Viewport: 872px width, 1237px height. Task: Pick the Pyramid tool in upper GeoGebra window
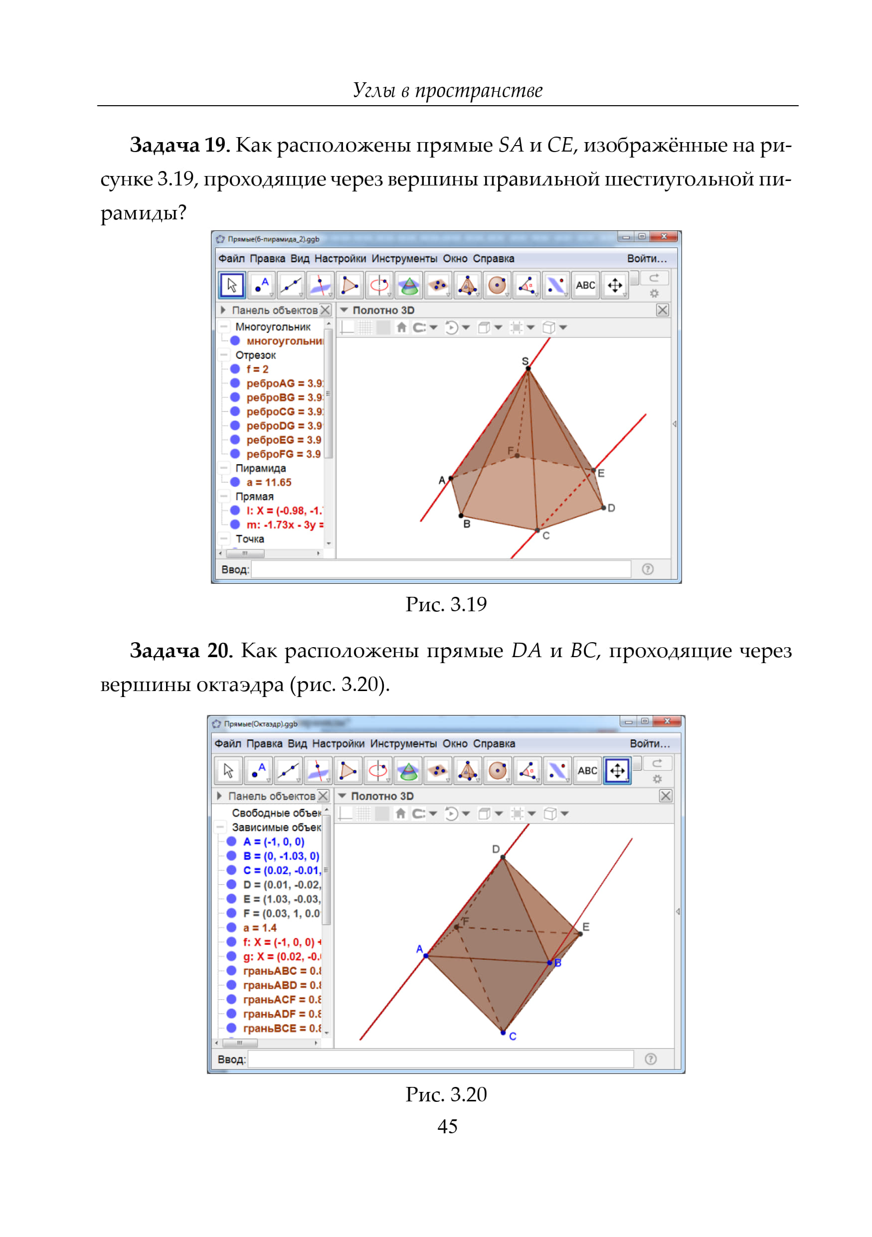(x=467, y=285)
